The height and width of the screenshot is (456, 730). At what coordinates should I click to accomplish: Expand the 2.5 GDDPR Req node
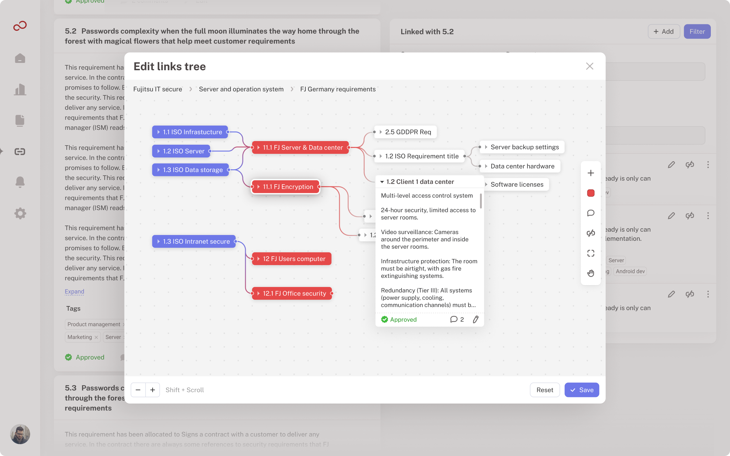point(381,132)
